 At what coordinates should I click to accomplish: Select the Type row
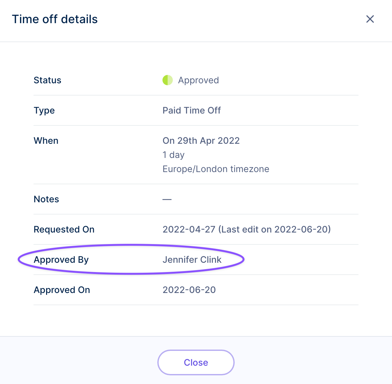click(x=44, y=110)
